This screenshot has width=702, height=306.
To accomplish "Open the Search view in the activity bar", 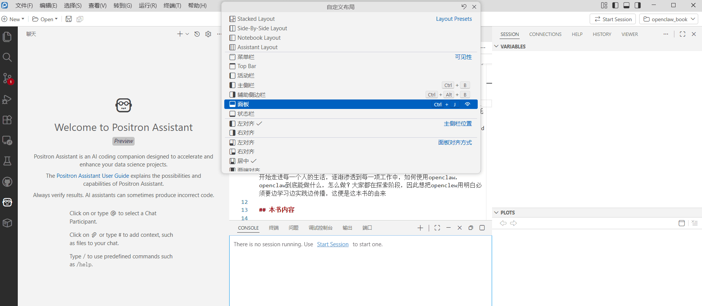I will click(7, 57).
